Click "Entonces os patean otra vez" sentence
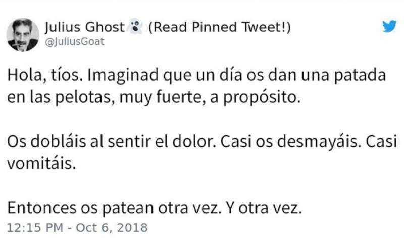This screenshot has height=242, width=404. tap(115, 208)
